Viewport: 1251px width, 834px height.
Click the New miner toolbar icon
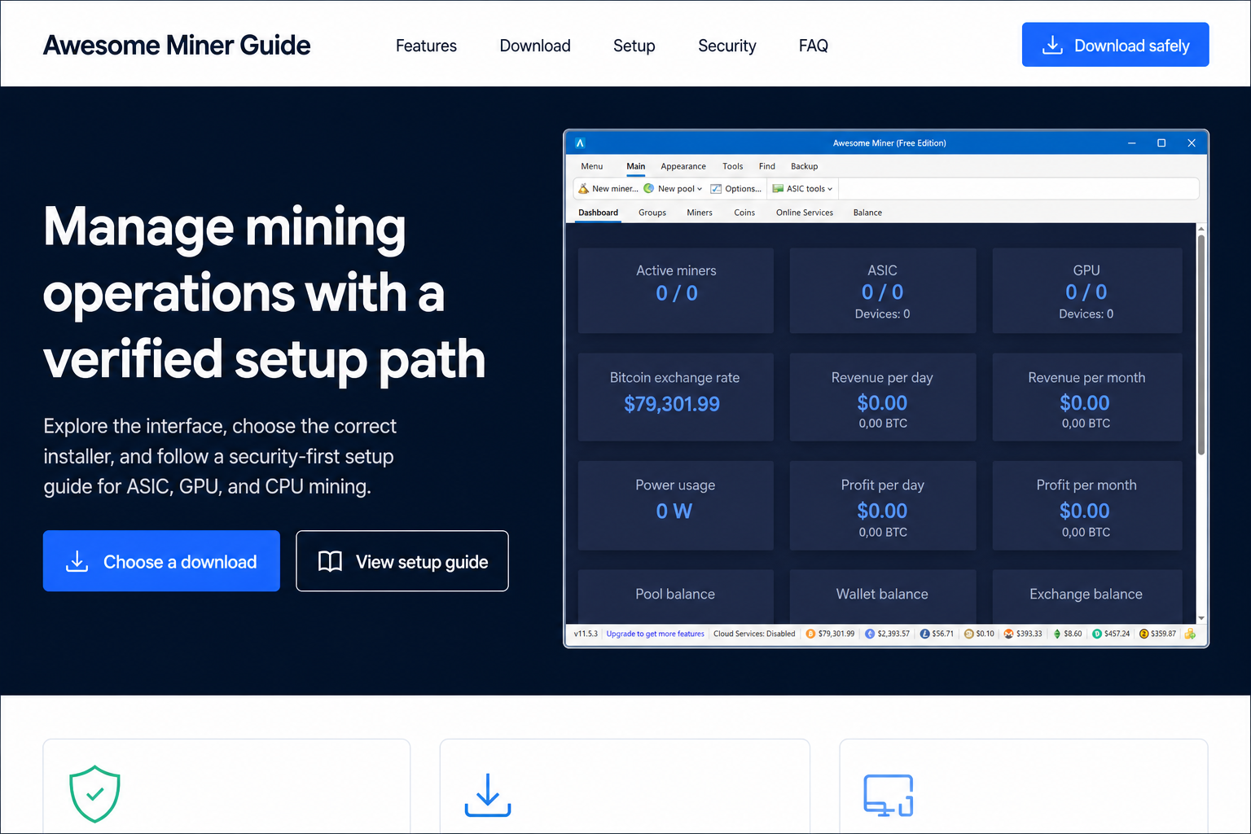[x=583, y=188]
